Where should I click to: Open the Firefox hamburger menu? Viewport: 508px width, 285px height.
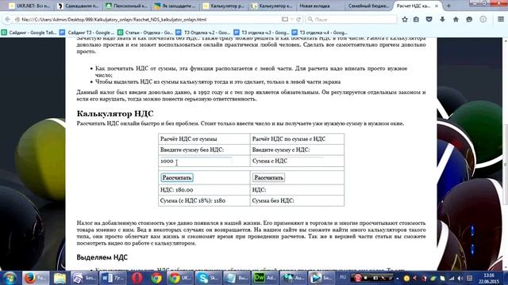(x=501, y=19)
